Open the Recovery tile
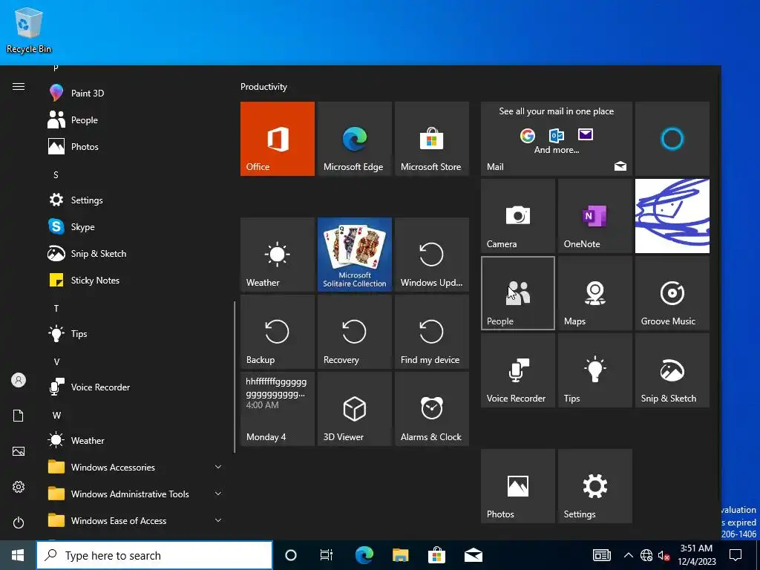The image size is (760, 570). [x=354, y=332]
